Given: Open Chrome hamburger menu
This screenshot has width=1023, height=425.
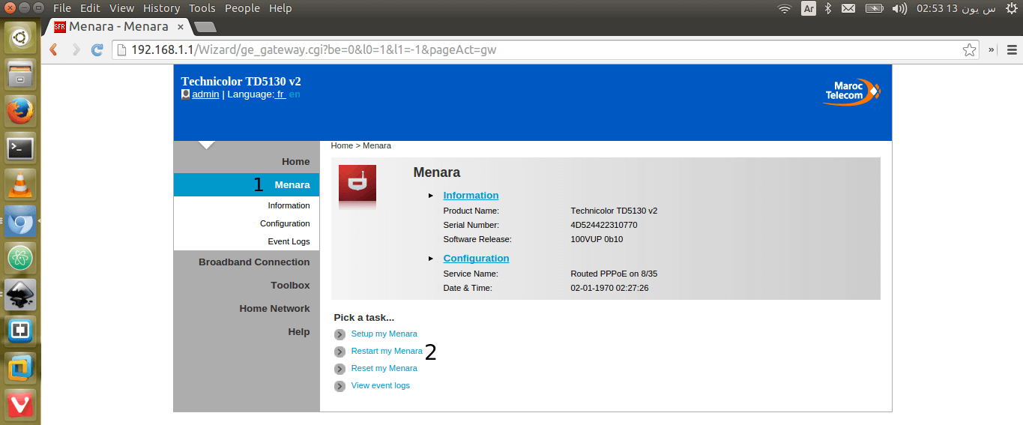Looking at the screenshot, I should pyautogui.click(x=1012, y=50).
